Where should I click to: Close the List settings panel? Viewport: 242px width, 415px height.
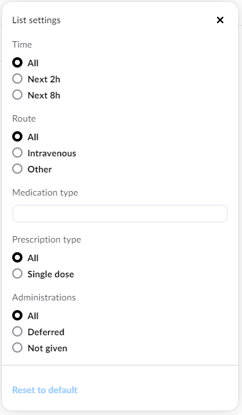pos(220,20)
